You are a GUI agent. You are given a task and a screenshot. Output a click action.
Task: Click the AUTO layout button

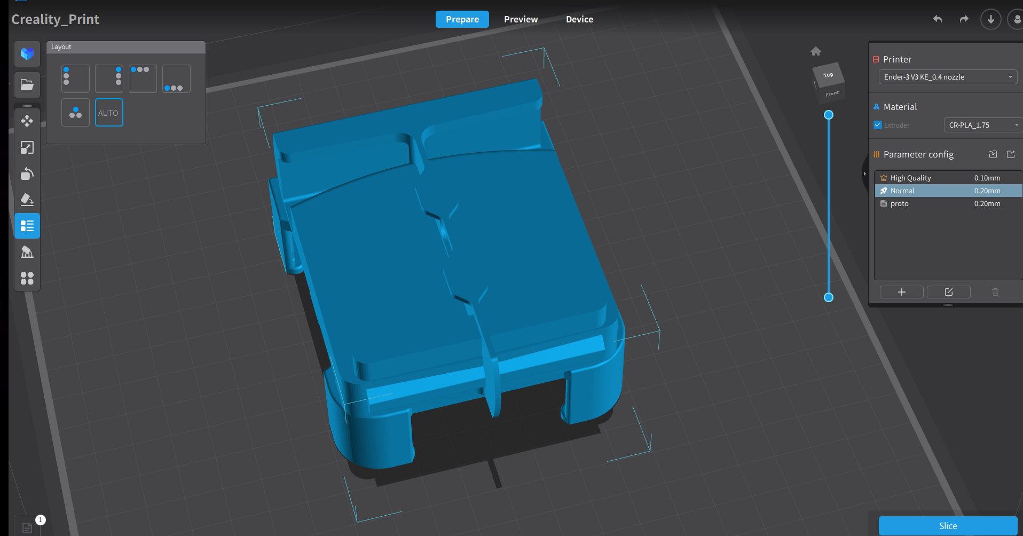click(x=109, y=113)
